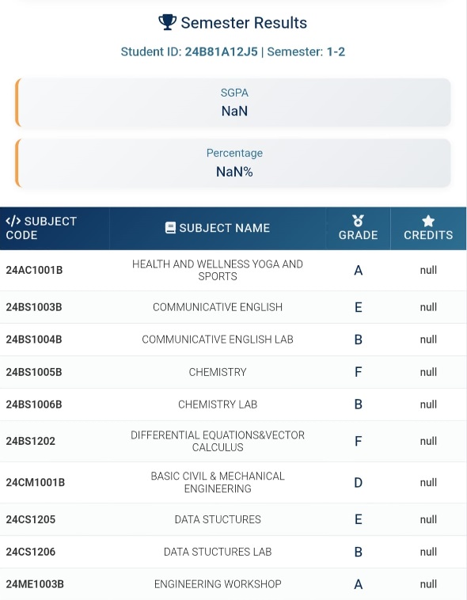The height and width of the screenshot is (600, 467).
Task: Select the COMMUNICATIVE ENGLISH LAB row name
Action: (x=218, y=340)
